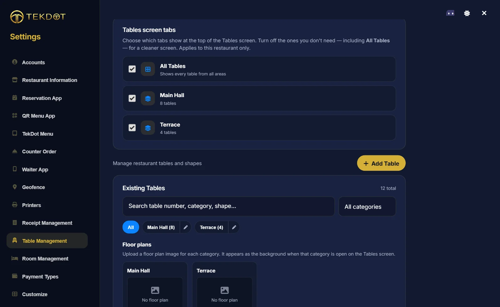Open TekDot Menu settings
The image size is (500, 307).
tap(47, 134)
